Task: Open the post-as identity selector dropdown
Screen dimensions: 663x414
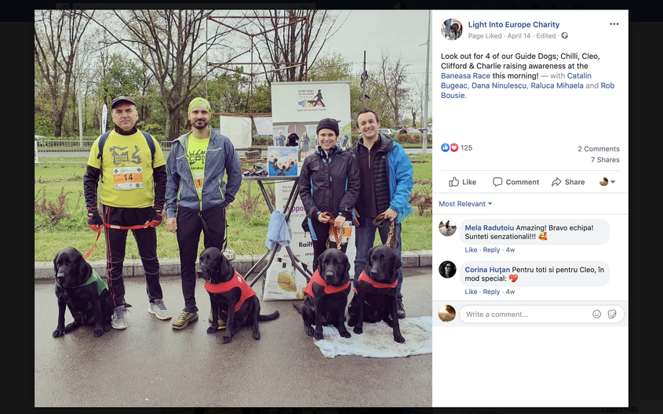Action: pyautogui.click(x=607, y=182)
